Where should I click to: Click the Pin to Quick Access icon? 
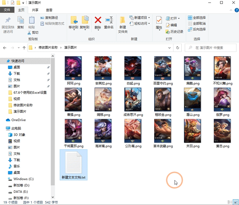(8, 20)
